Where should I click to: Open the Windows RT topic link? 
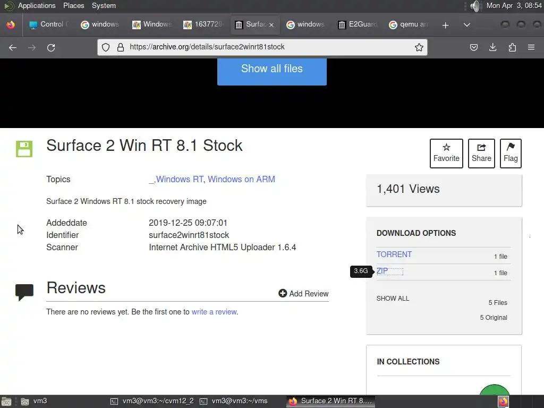click(x=180, y=179)
